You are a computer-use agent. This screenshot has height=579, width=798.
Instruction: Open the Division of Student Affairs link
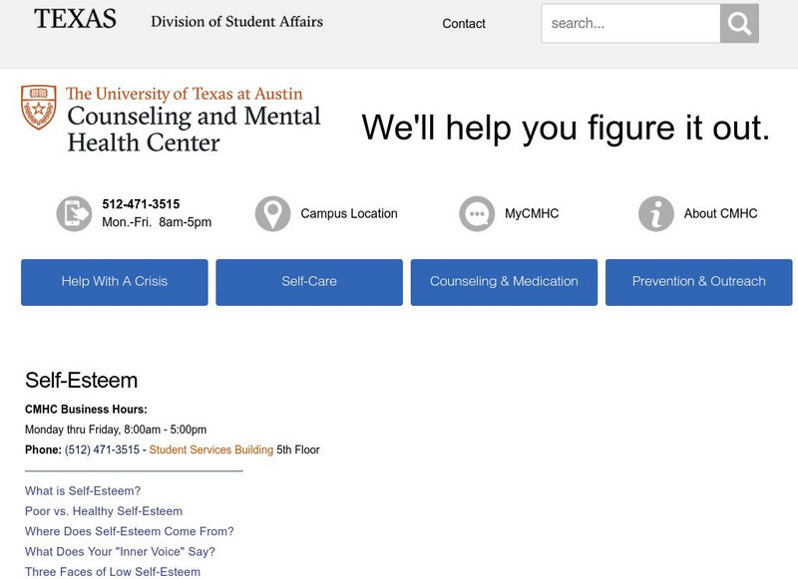pos(236,21)
